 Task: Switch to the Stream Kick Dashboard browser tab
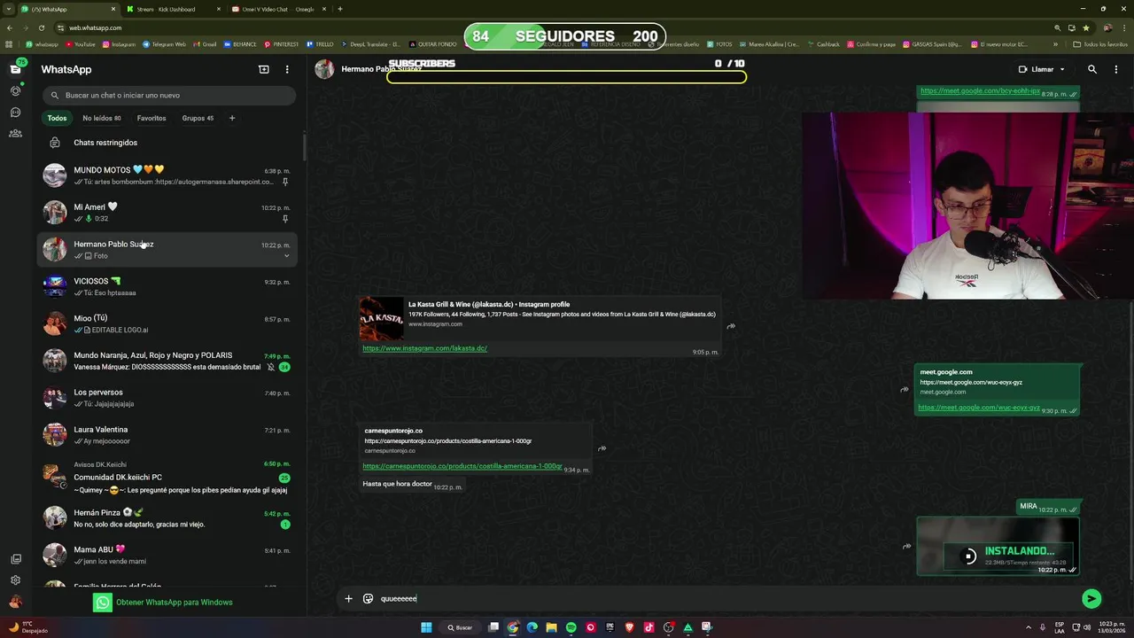pyautogui.click(x=173, y=9)
